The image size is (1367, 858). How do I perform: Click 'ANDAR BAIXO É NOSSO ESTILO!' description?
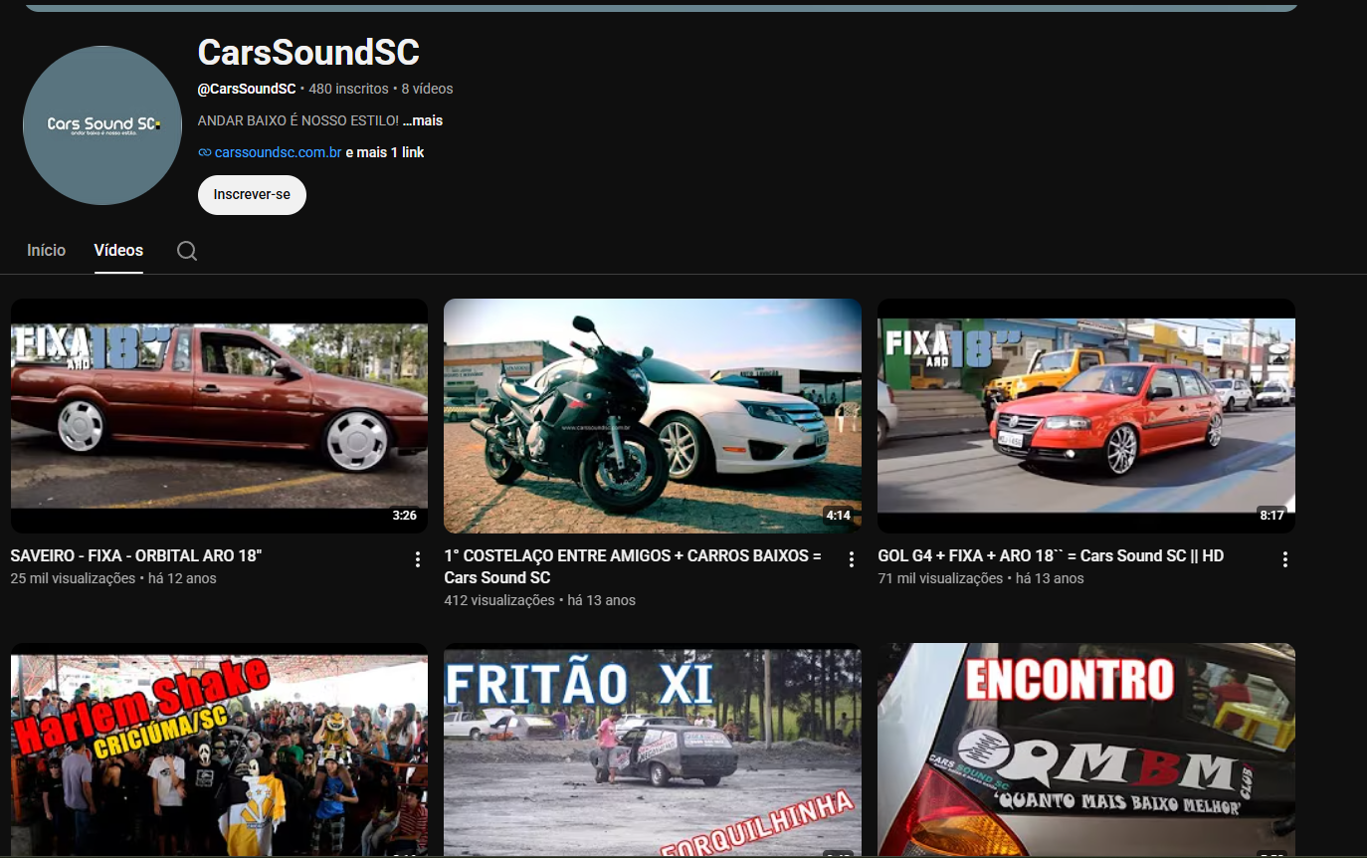tap(298, 121)
